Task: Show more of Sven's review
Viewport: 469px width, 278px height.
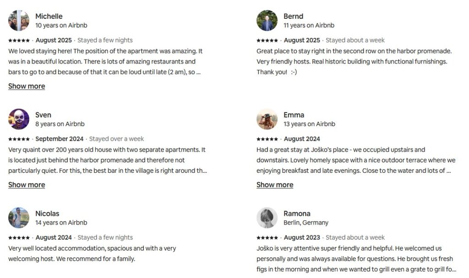Action: [x=27, y=185]
